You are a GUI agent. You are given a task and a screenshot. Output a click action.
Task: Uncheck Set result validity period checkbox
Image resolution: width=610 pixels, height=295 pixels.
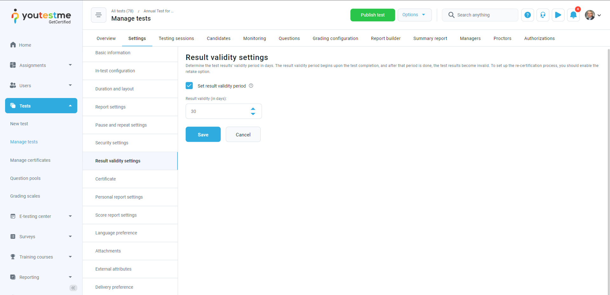(x=189, y=86)
